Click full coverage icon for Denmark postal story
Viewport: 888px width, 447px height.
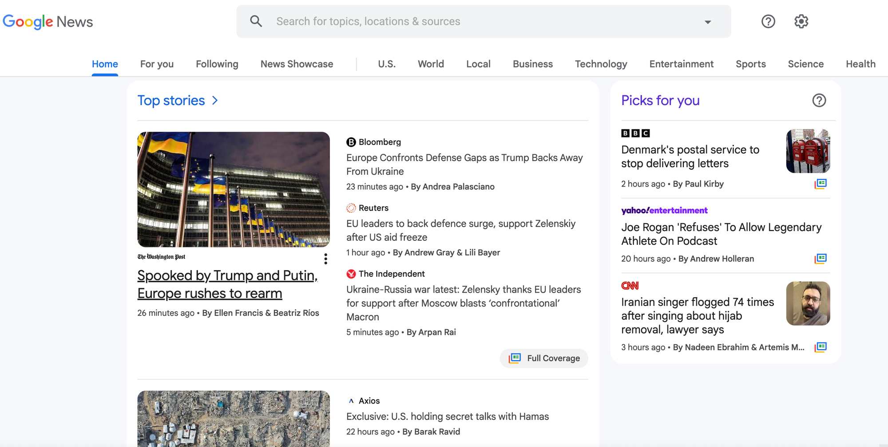(821, 184)
